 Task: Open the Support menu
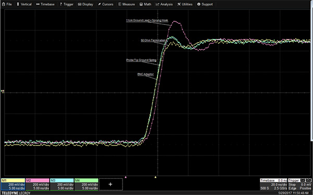(x=205, y=4)
